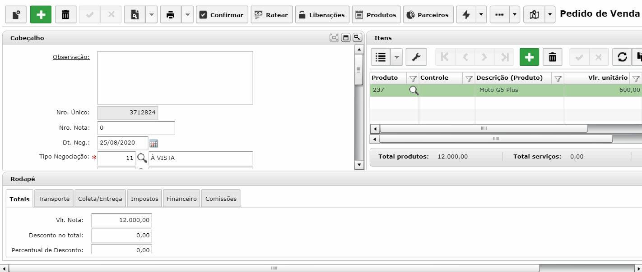Screen dimensions: 642x272
Task: Click the fit-panel icon in Cabeçalho header
Action: [x=334, y=38]
